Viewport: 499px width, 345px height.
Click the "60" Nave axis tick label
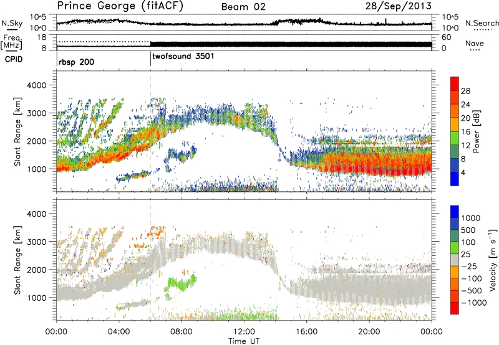click(x=446, y=37)
